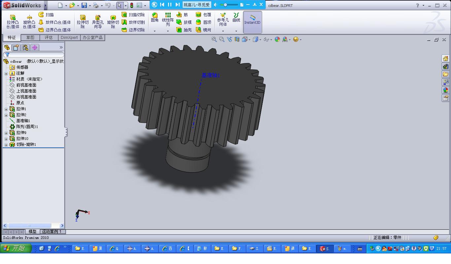Open the Hole Wizard (异型孔向导)
The image size is (451, 264).
click(x=98, y=22)
